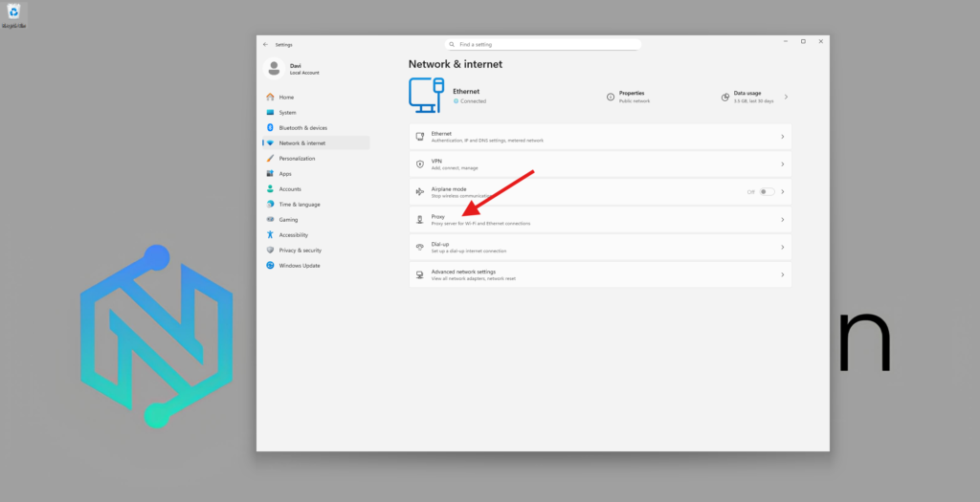Click the back arrow in Settings
The image size is (980, 502).
(x=266, y=45)
